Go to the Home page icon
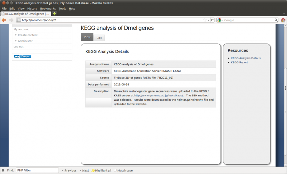The height and width of the screenshot is (174, 287). pos(283,20)
